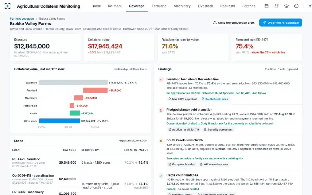
Task: Click the OL-2026-118 · operating line row
Action: pyautogui.click(x=80, y=179)
